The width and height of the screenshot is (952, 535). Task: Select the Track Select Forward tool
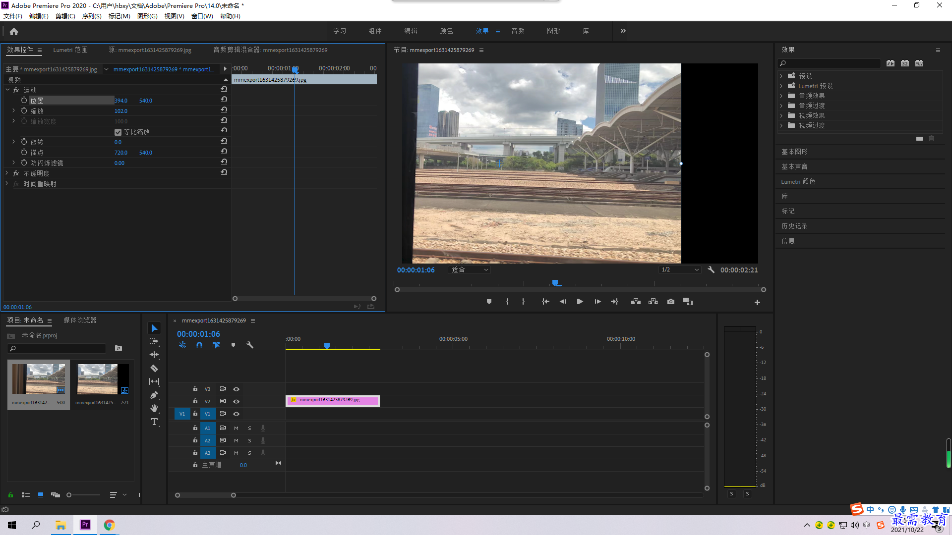point(154,341)
